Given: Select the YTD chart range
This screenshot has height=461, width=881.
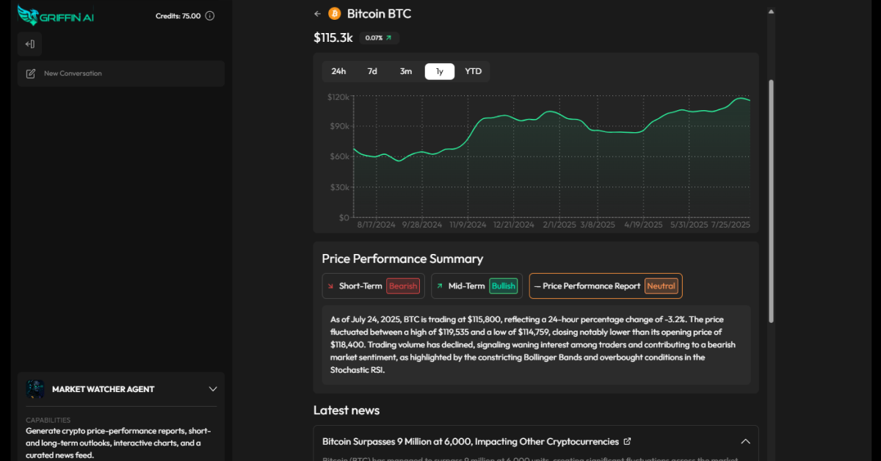Looking at the screenshot, I should (x=474, y=71).
